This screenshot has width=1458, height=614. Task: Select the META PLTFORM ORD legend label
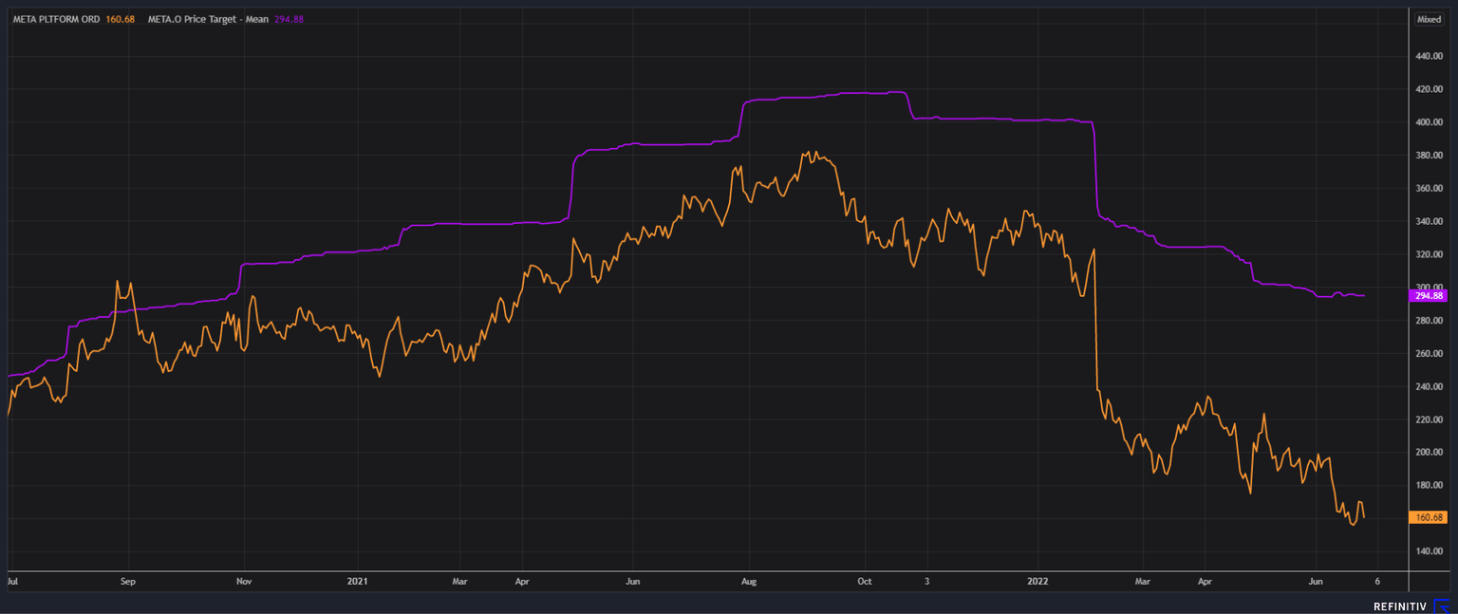[x=56, y=19]
